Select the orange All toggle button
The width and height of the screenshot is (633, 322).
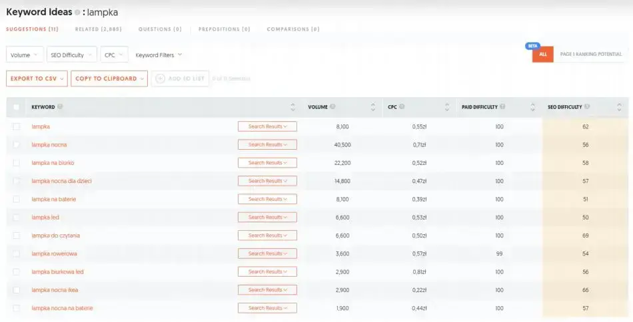[542, 55]
